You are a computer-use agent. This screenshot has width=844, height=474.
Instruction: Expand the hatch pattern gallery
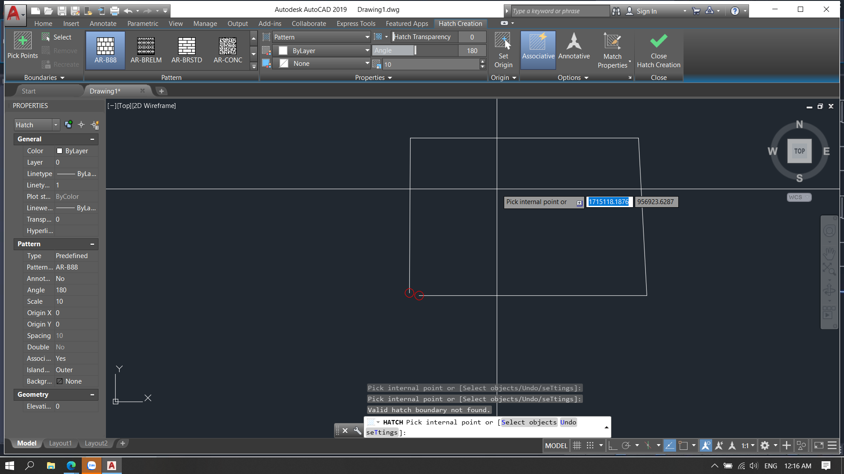pyautogui.click(x=254, y=66)
